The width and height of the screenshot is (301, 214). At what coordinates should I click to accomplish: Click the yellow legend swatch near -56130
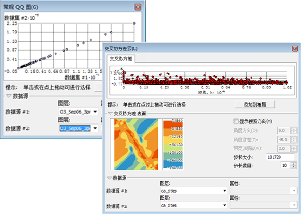click(x=173, y=141)
